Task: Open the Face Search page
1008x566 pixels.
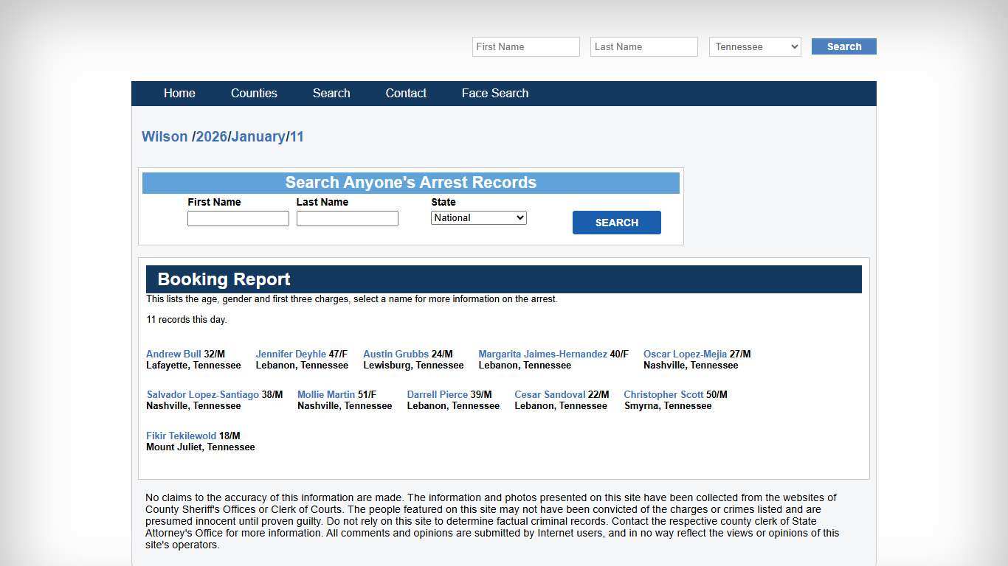Action: pyautogui.click(x=495, y=93)
